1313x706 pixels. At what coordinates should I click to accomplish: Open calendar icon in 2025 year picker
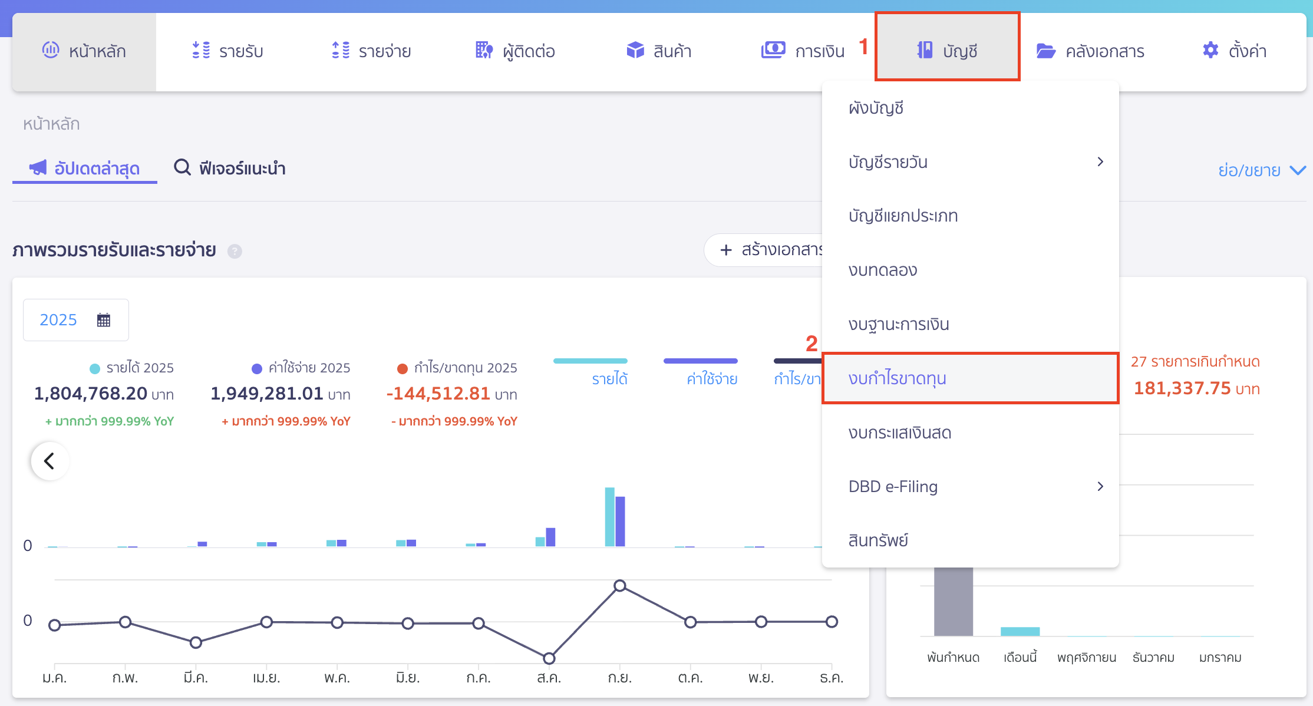[104, 320]
